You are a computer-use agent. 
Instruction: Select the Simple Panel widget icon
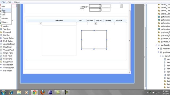[x=1, y=53]
